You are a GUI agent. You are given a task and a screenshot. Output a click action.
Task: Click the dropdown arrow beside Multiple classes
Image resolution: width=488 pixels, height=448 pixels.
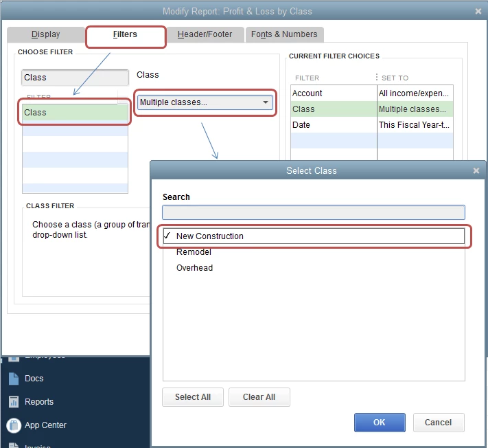point(265,102)
